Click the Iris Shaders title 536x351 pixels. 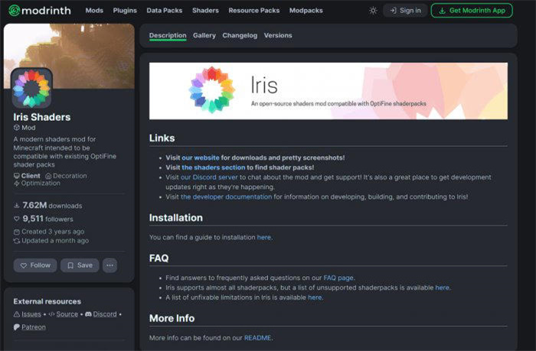pyautogui.click(x=42, y=117)
